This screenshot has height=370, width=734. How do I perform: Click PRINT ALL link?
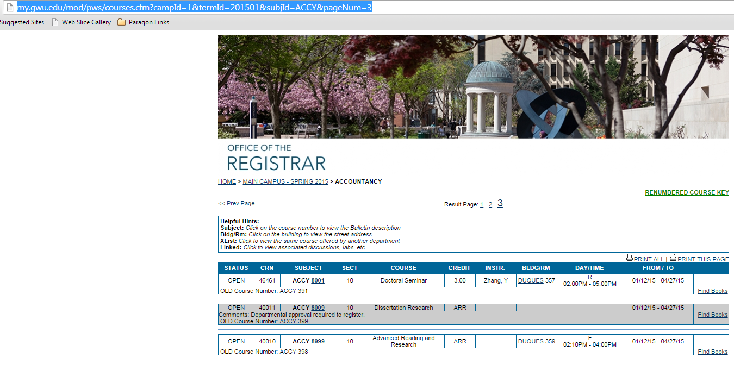[x=649, y=259]
